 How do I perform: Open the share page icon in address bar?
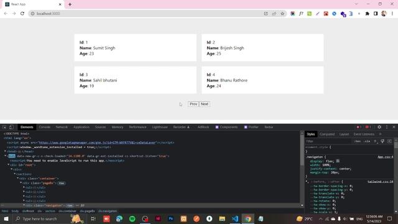(274, 14)
